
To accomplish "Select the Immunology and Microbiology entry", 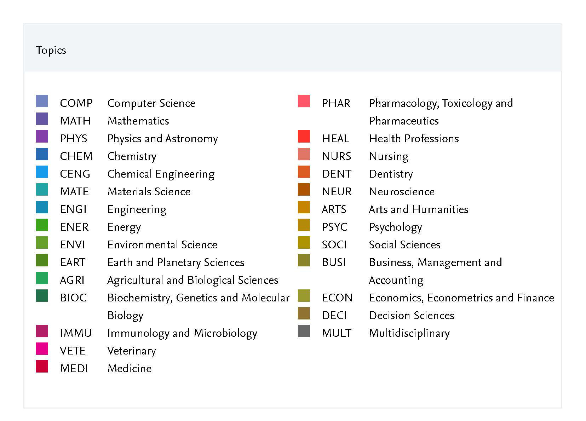I will pos(182,333).
